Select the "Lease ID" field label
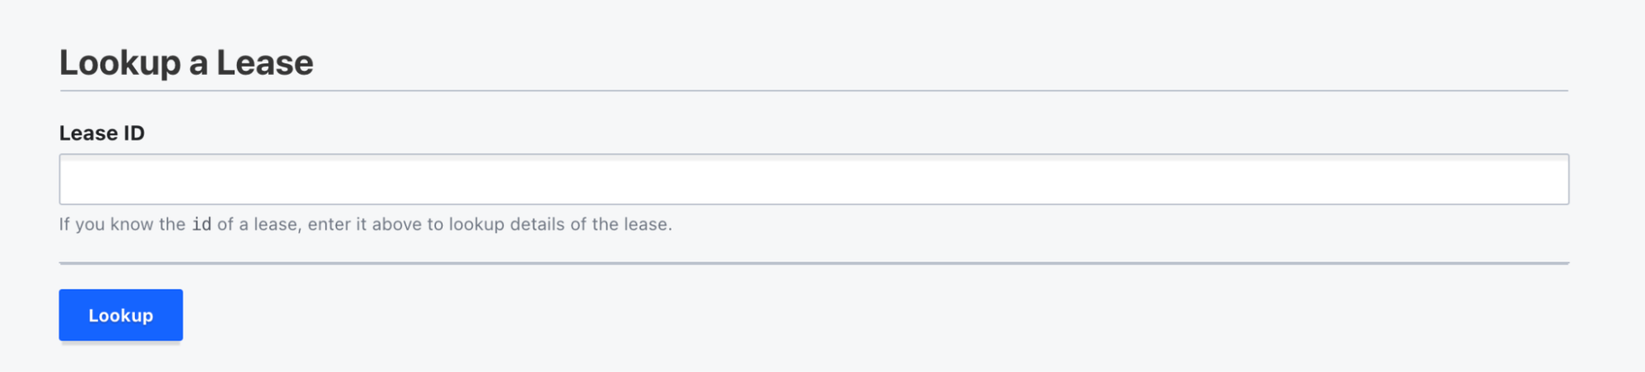 pos(101,133)
